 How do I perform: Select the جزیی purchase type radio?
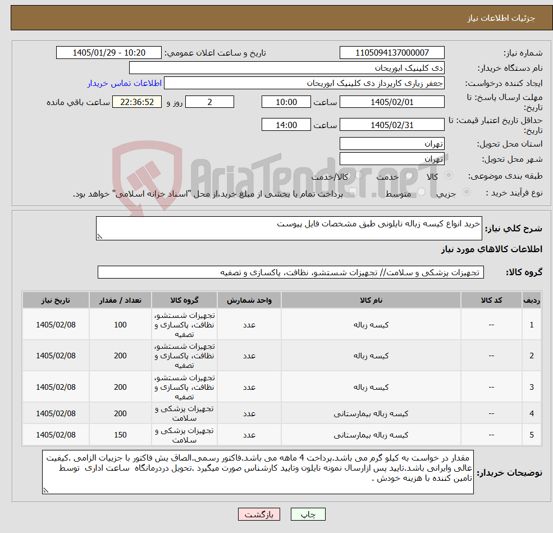466,192
